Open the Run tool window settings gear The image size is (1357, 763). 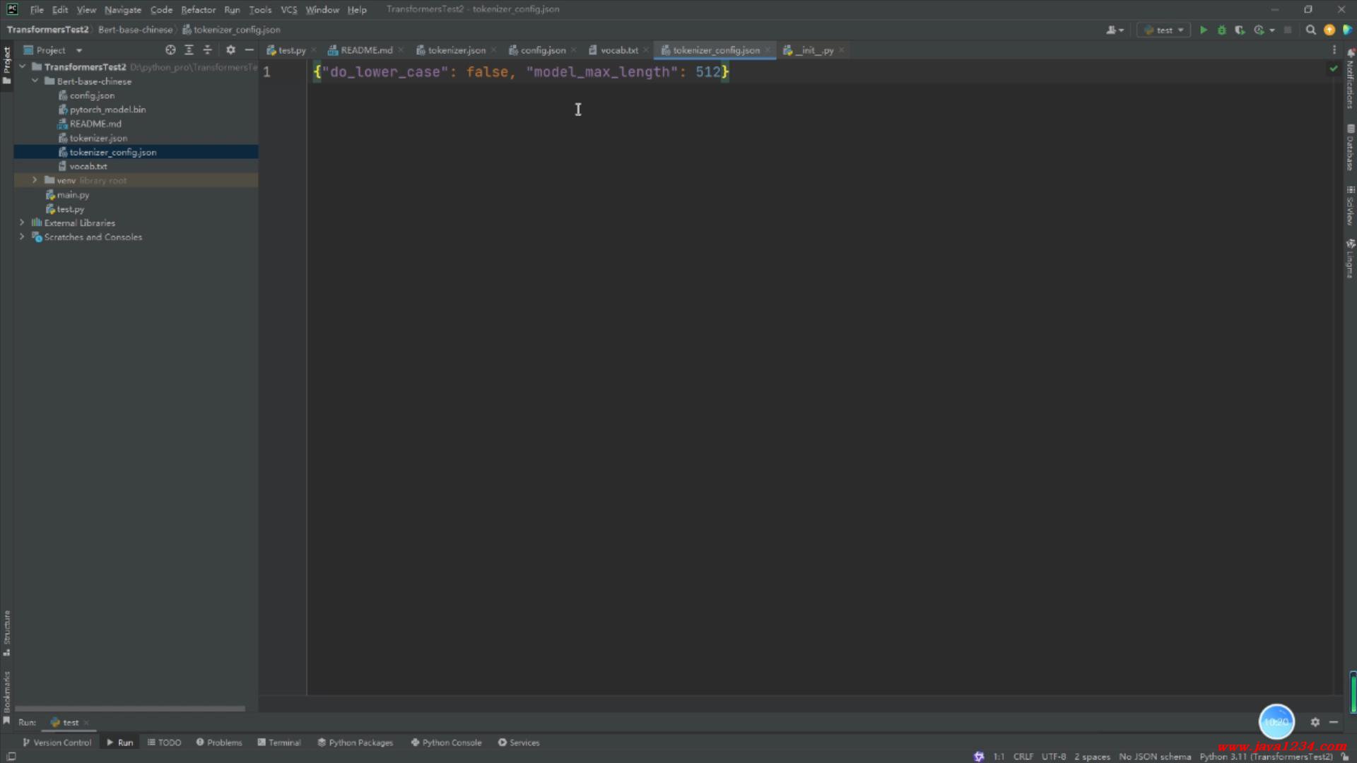click(1315, 722)
